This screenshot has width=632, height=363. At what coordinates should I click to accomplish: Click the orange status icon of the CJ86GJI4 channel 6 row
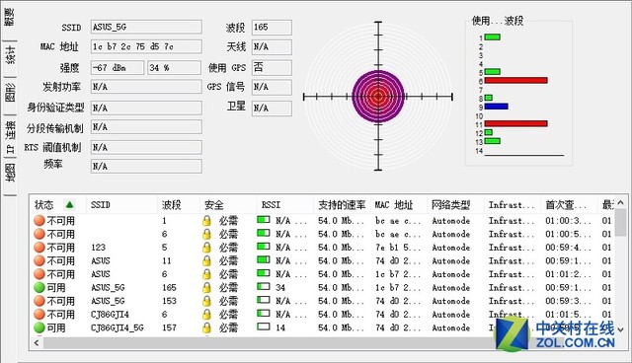pyautogui.click(x=39, y=315)
